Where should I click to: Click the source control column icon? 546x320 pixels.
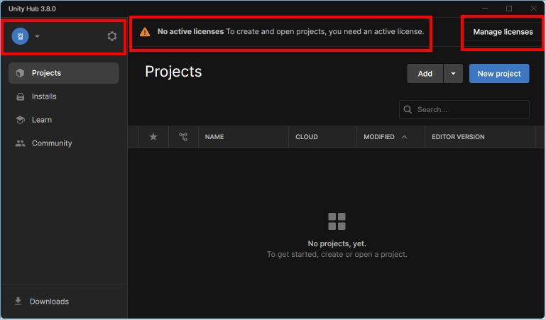click(183, 137)
